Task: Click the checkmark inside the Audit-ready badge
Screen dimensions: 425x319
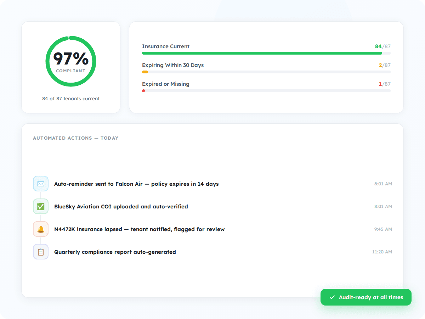Action: pos(332,297)
